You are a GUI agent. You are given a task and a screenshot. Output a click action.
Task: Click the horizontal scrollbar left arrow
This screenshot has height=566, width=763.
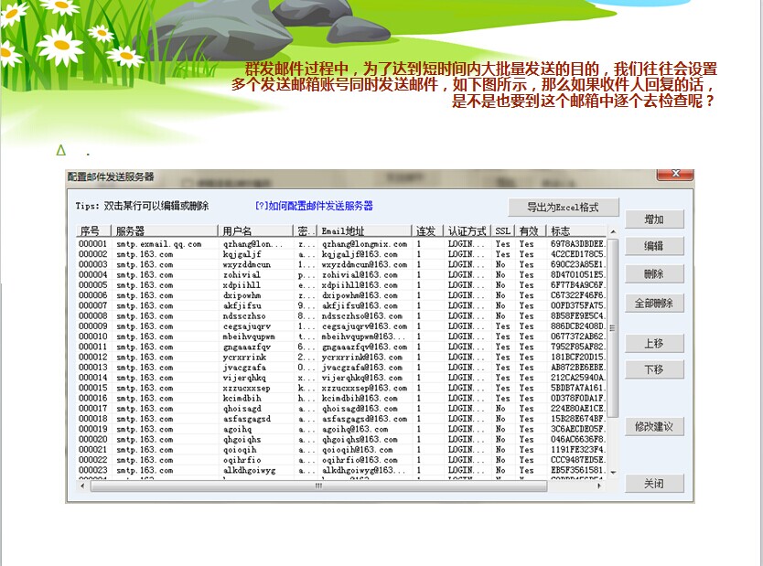(x=81, y=486)
